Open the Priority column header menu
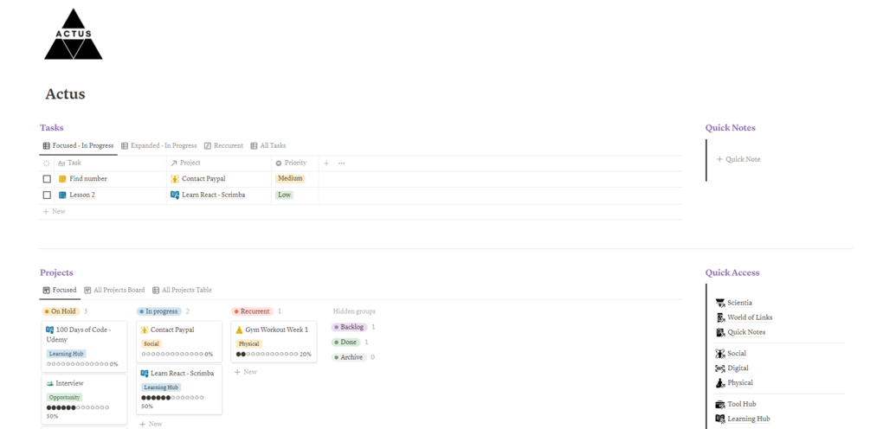 [295, 163]
